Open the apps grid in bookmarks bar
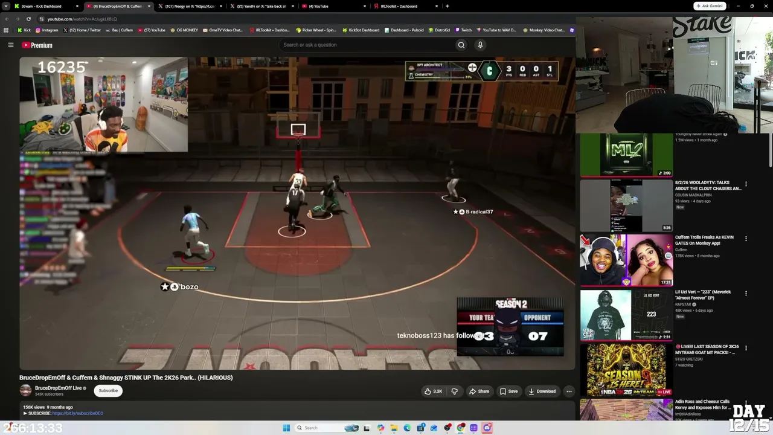 coord(6,30)
